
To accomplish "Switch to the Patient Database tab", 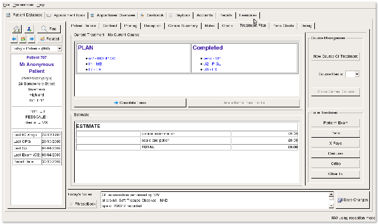I will [25, 15].
